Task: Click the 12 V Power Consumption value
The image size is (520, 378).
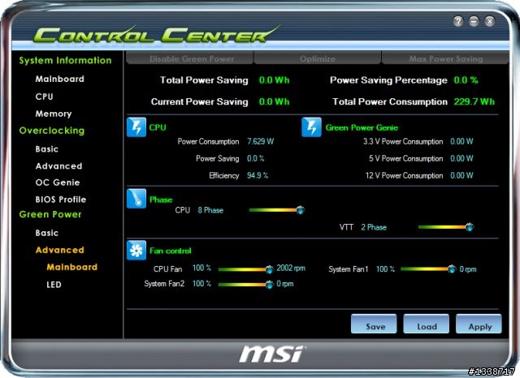Action: (x=461, y=175)
